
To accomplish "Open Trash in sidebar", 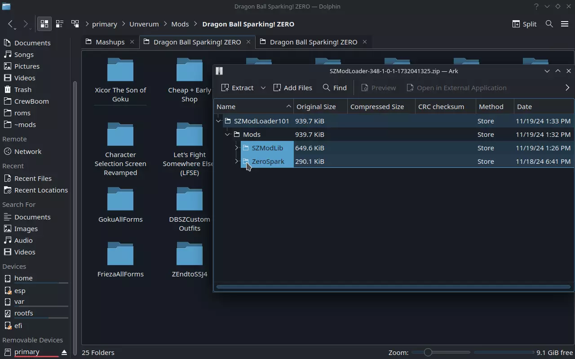I will tap(23, 90).
